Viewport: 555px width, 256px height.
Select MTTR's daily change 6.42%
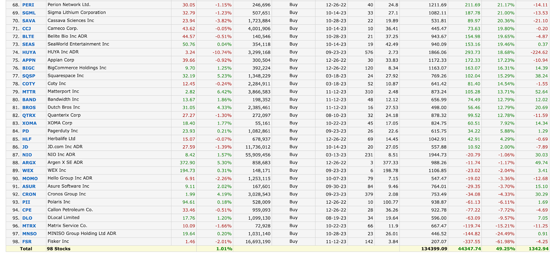point(224,92)
